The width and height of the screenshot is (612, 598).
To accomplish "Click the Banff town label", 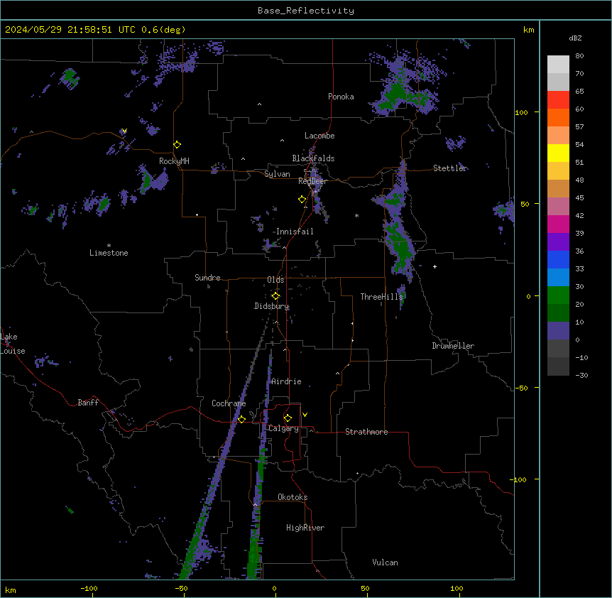I will pyautogui.click(x=88, y=403).
